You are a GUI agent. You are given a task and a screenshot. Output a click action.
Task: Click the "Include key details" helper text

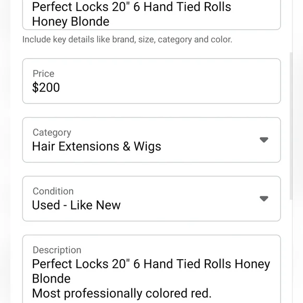(x=127, y=40)
